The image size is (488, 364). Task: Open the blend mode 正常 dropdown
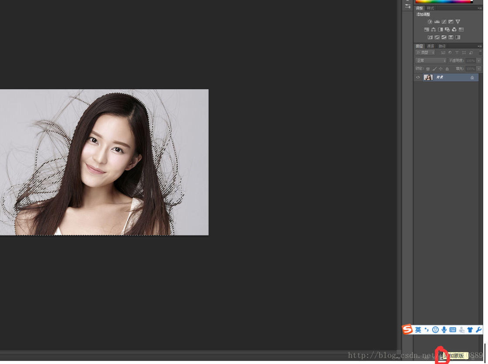(431, 61)
